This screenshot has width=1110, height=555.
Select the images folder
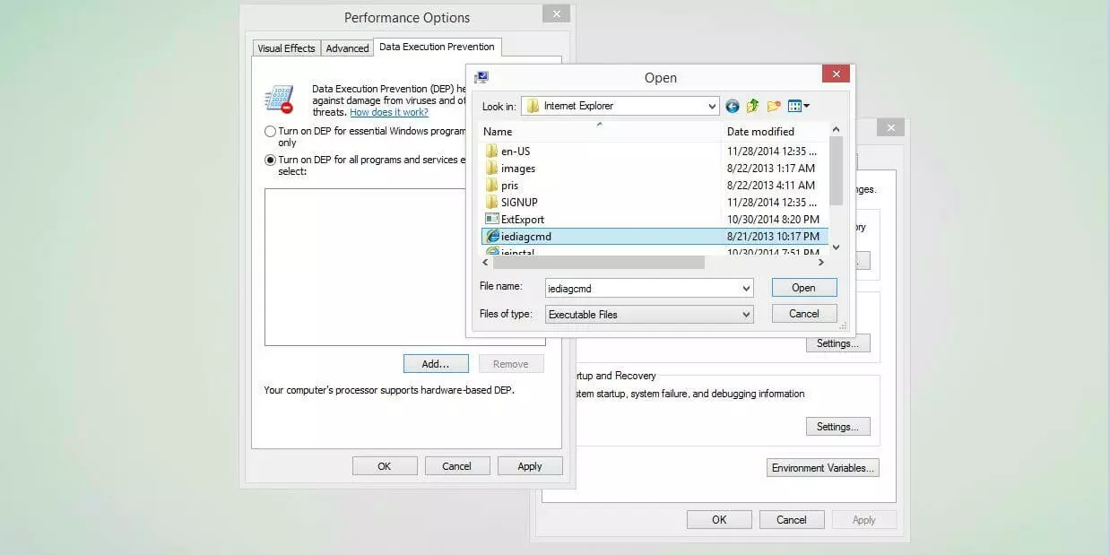[x=517, y=169]
